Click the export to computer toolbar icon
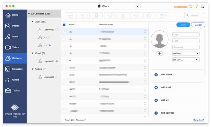 pos(110,16)
